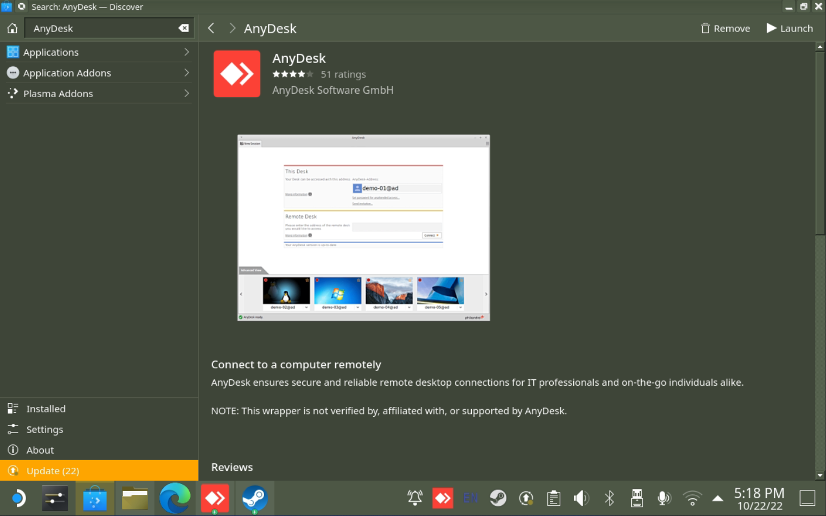Open the About page
This screenshot has width=826, height=516.
click(x=99, y=450)
